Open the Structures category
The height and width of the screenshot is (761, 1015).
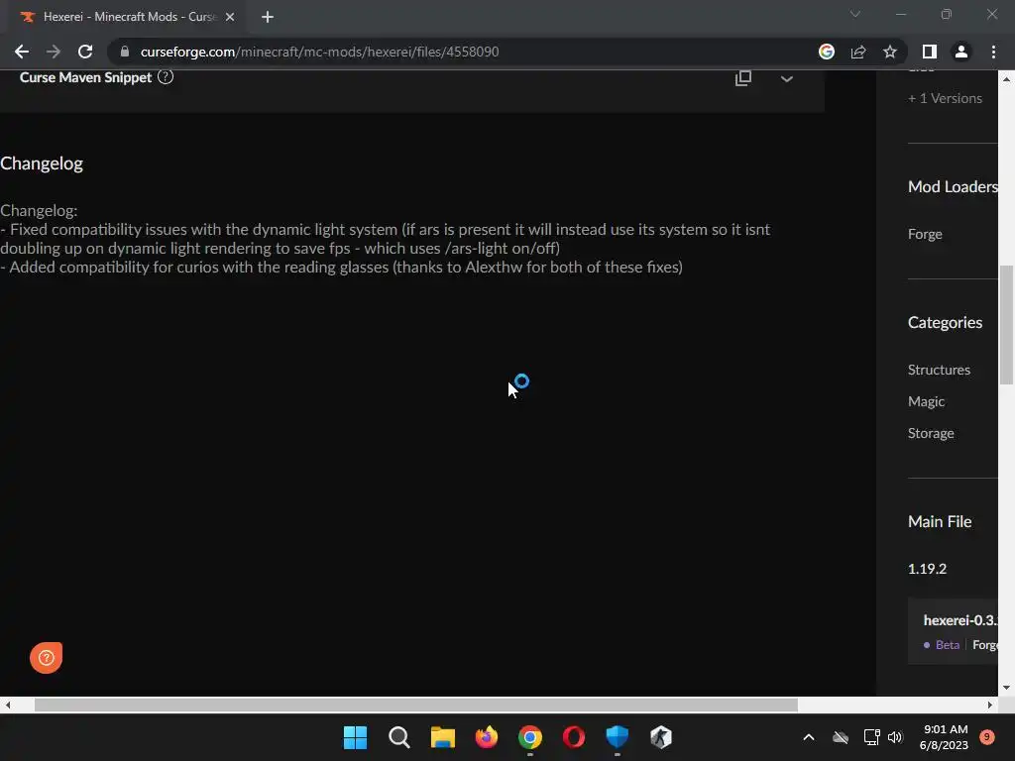(x=939, y=370)
